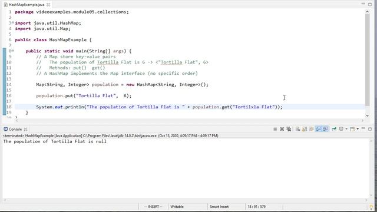Close the HashMapExample.java editor tab

(x=48, y=5)
